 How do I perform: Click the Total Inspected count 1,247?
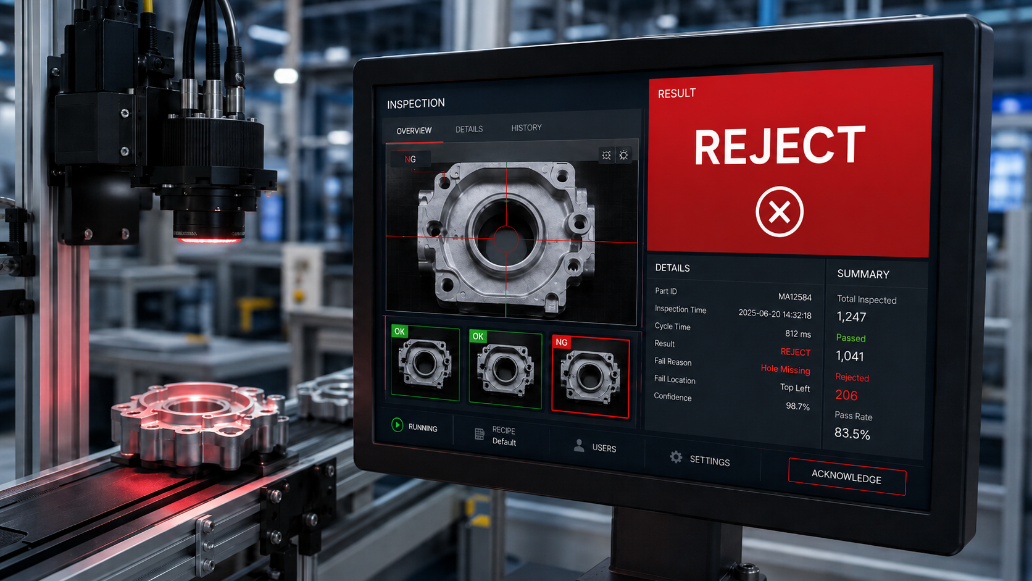tap(852, 317)
